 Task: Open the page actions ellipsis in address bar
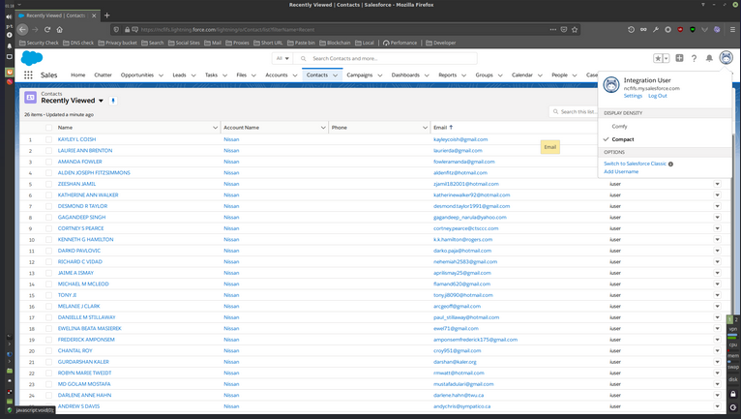(552, 29)
